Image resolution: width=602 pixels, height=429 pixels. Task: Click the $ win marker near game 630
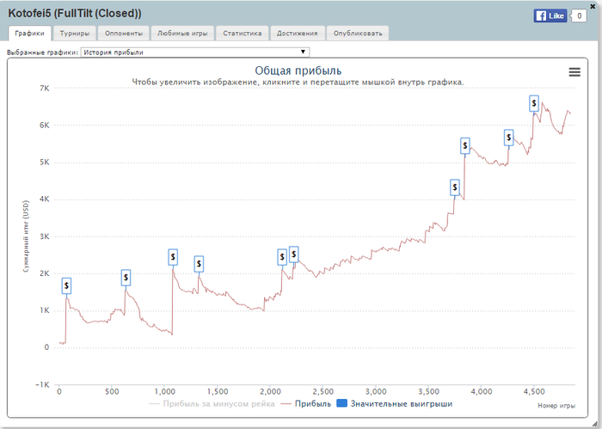pos(126,278)
